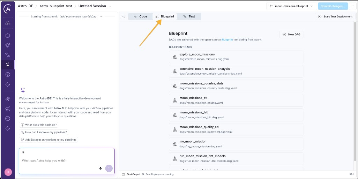Click the New DAG button

pyautogui.click(x=291, y=35)
